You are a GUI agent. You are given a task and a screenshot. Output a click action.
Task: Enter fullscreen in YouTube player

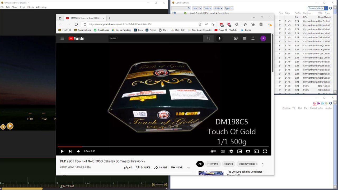pyautogui.click(x=265, y=151)
